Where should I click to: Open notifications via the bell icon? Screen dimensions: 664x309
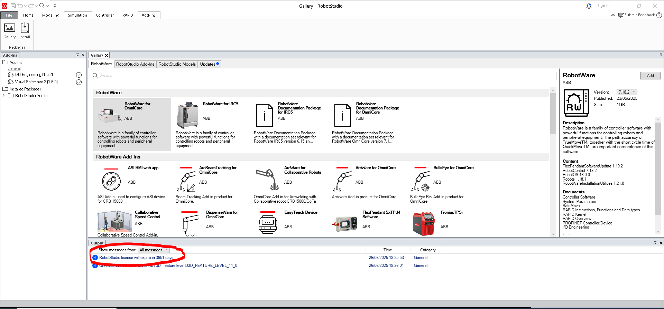pyautogui.click(x=589, y=6)
